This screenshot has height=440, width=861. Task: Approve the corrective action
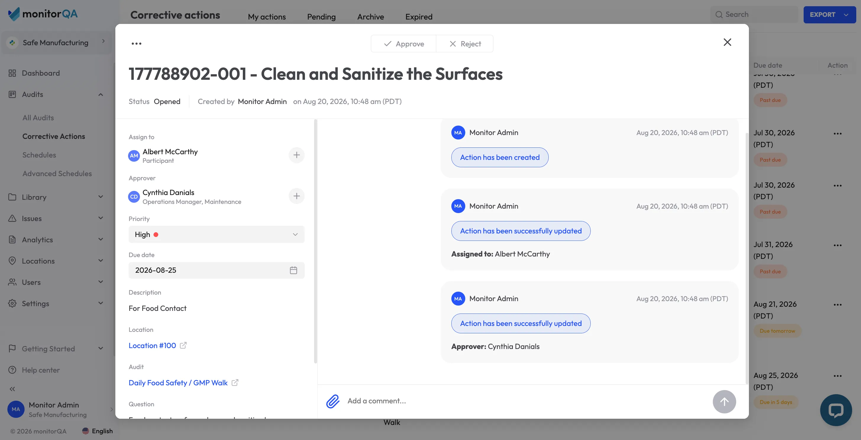(x=404, y=44)
